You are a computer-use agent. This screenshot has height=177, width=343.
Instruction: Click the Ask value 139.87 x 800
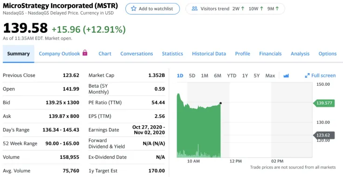pyautogui.click(x=64, y=116)
